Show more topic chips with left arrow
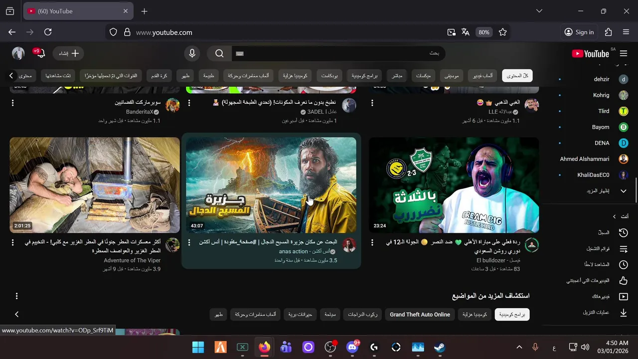Image resolution: width=638 pixels, height=359 pixels. (x=16, y=315)
